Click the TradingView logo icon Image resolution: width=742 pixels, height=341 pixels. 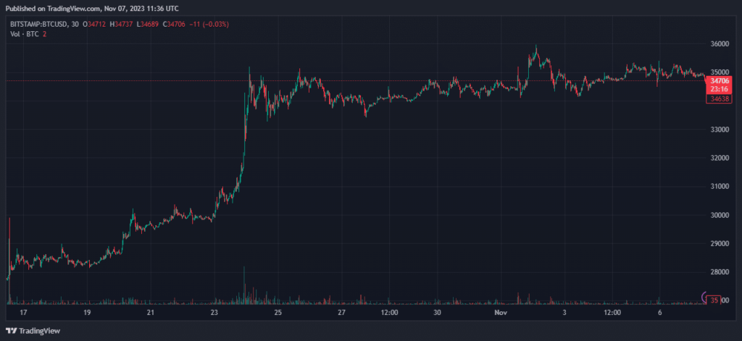pos(10,331)
